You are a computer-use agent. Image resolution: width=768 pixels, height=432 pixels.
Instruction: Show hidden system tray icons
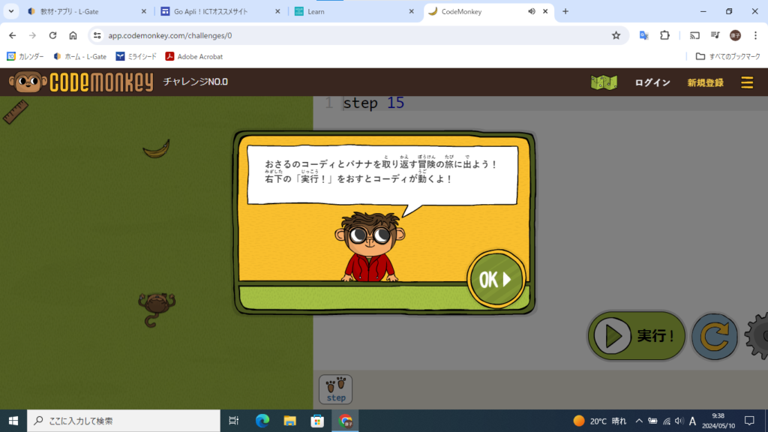coord(639,421)
